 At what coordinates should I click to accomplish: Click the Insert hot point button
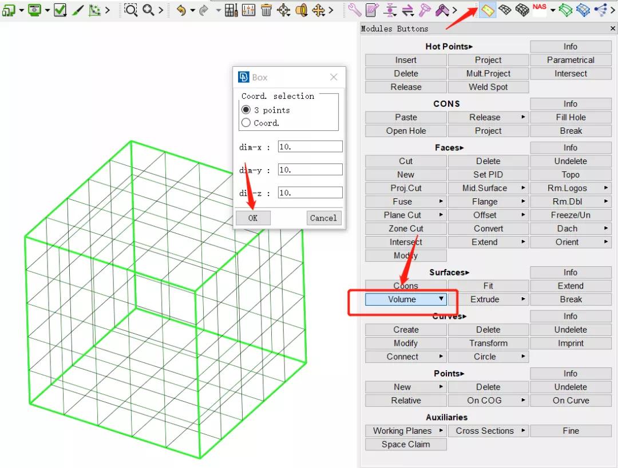[x=406, y=60]
